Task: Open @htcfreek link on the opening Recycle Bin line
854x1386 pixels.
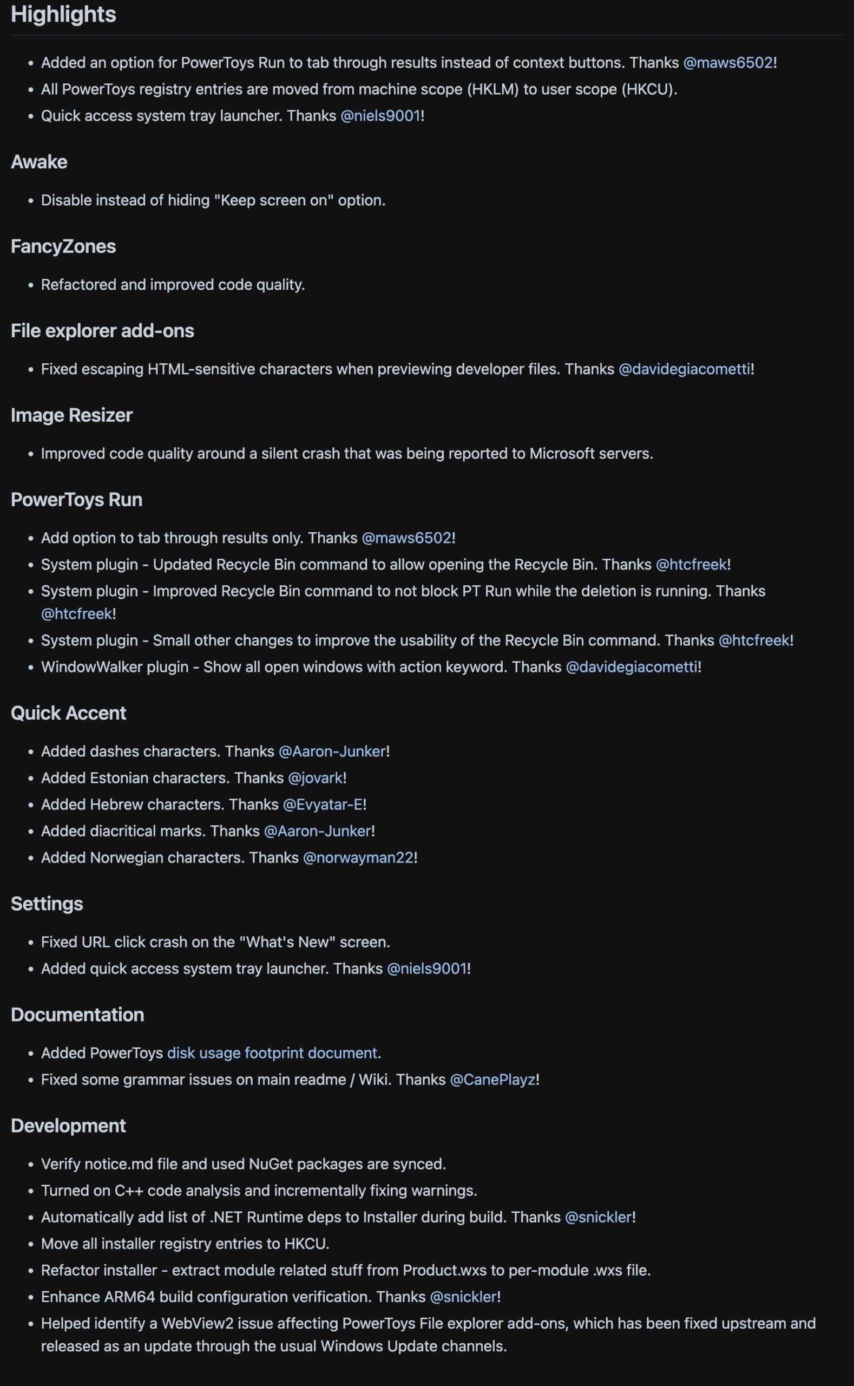Action: point(691,565)
